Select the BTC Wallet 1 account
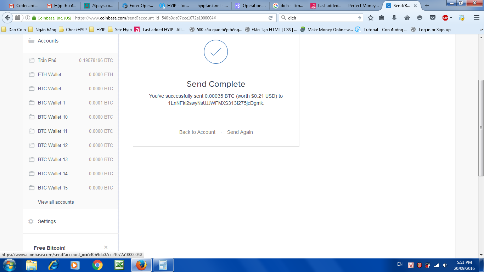 click(x=71, y=103)
